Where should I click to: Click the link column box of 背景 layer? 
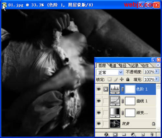[106, 123]
